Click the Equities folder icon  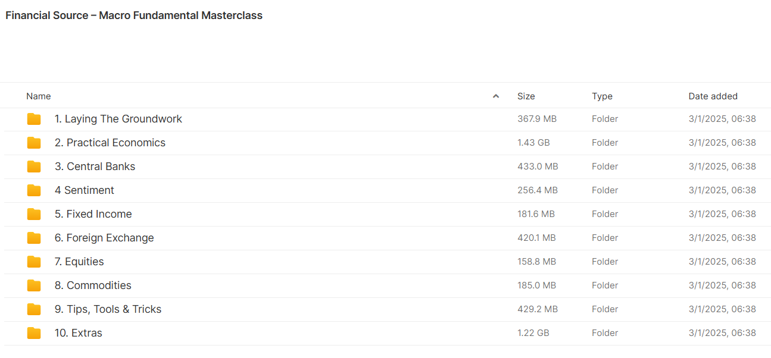coord(34,262)
